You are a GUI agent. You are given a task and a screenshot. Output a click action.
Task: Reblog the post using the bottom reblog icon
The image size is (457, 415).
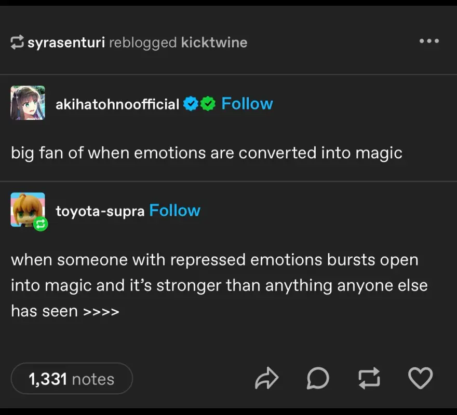coord(369,379)
